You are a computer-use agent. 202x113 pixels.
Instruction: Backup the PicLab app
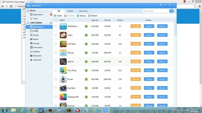(149, 79)
